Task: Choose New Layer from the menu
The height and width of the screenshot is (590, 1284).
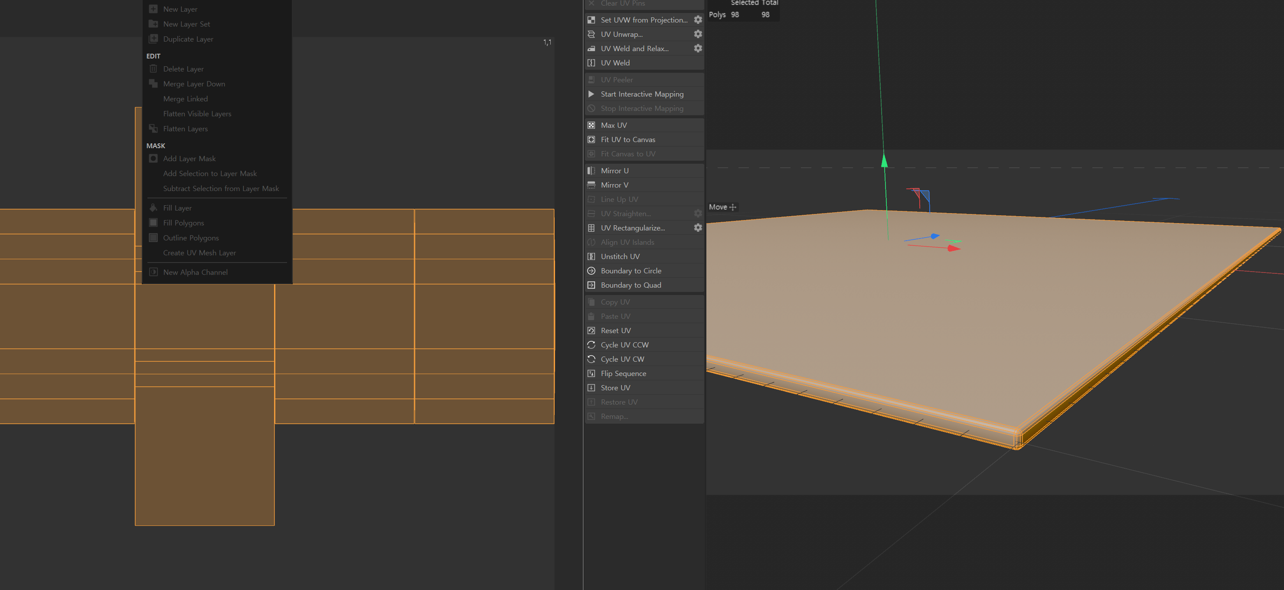Action: (x=180, y=9)
